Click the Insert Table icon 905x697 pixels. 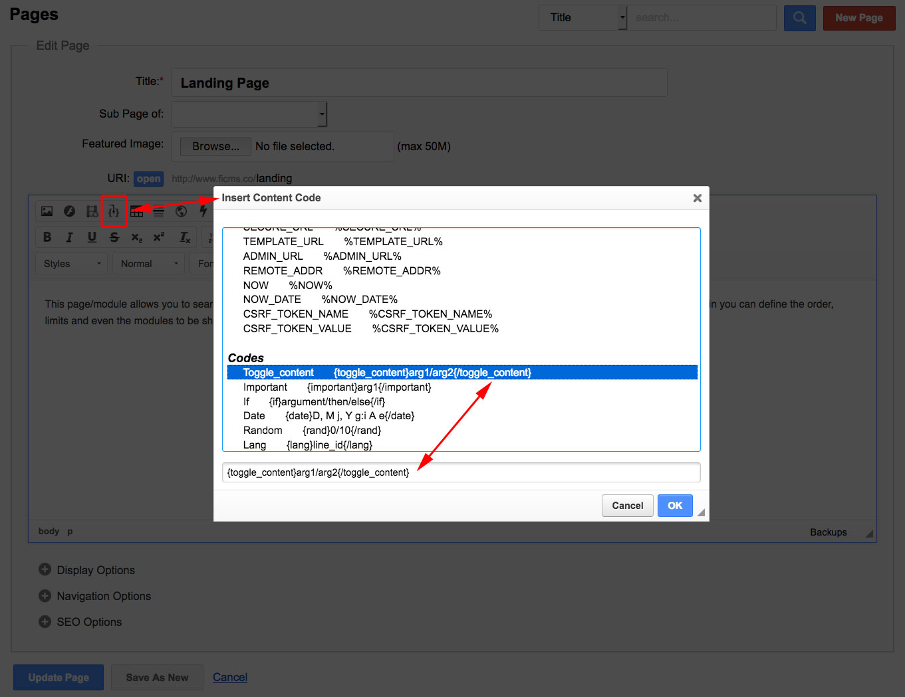point(137,212)
